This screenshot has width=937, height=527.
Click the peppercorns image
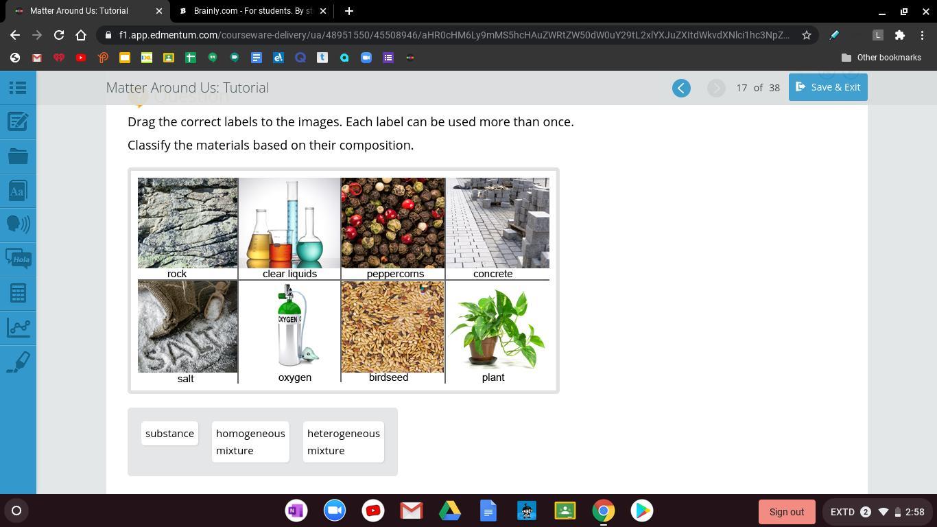pos(393,223)
